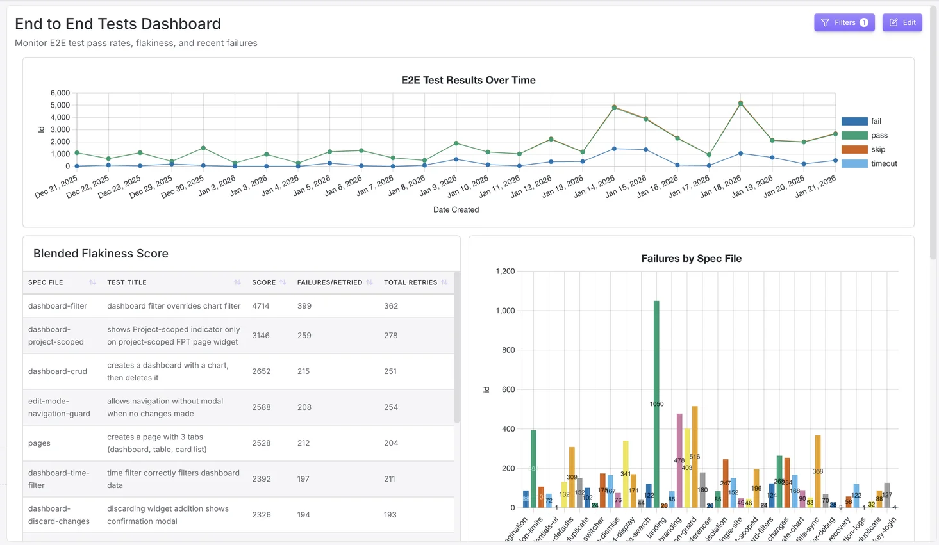Image resolution: width=939 pixels, height=545 pixels.
Task: Toggle the timeout legend entry
Action: [x=883, y=163]
